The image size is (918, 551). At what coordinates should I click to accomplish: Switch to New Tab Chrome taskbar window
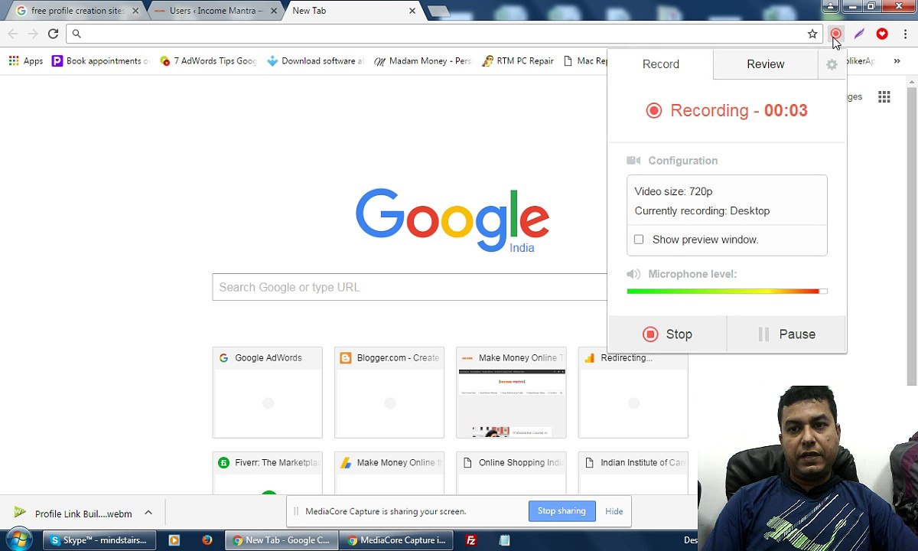pos(282,540)
